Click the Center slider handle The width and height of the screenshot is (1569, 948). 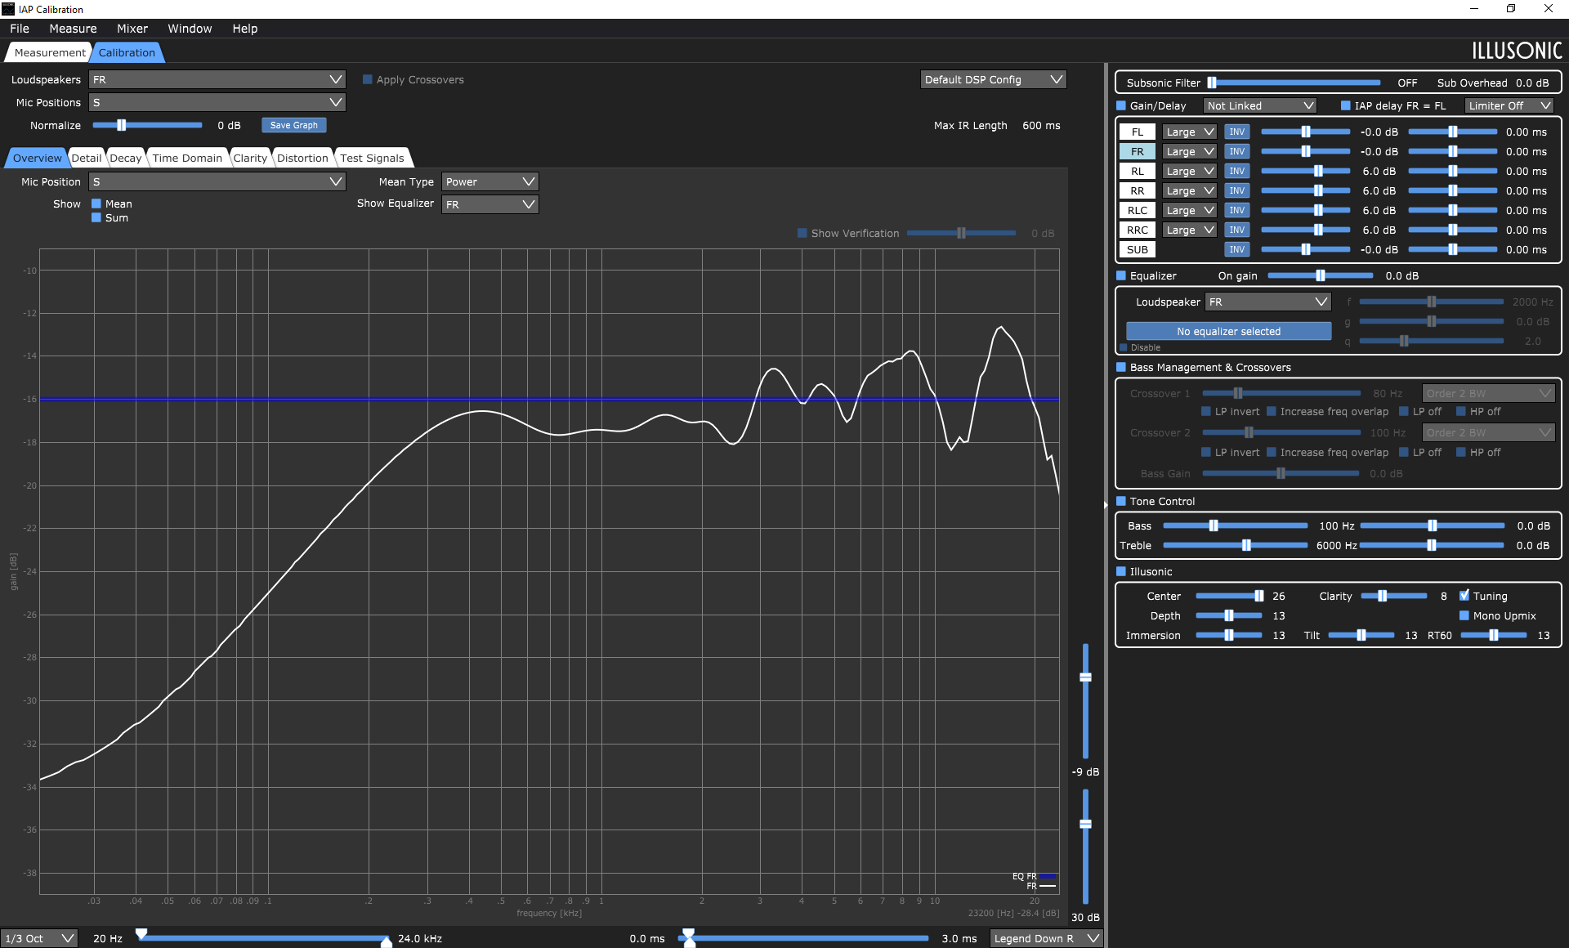pyautogui.click(x=1258, y=596)
